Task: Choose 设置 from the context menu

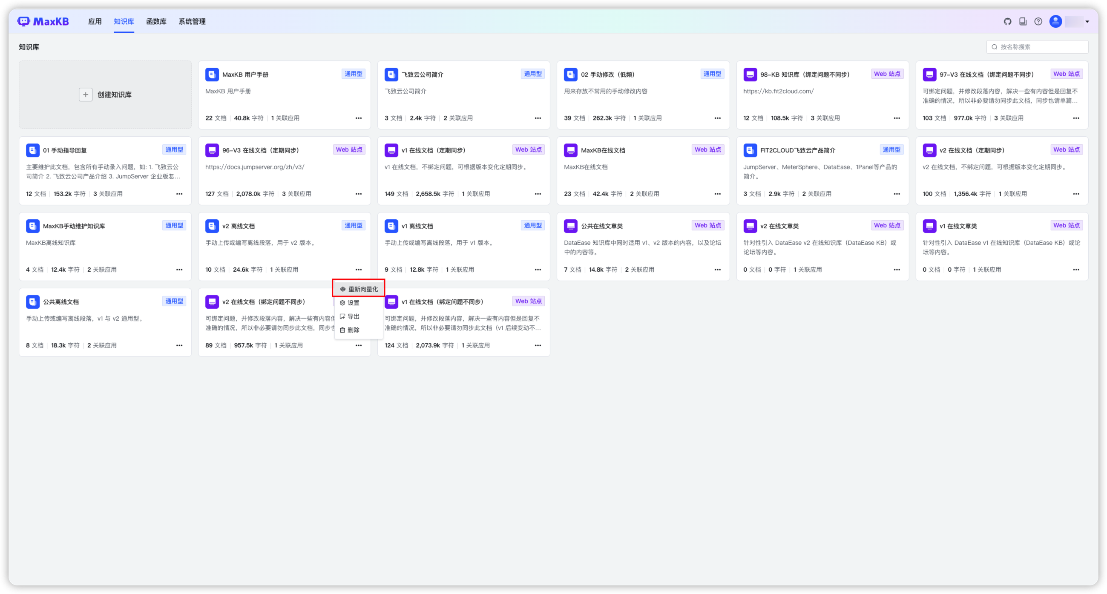Action: (353, 303)
